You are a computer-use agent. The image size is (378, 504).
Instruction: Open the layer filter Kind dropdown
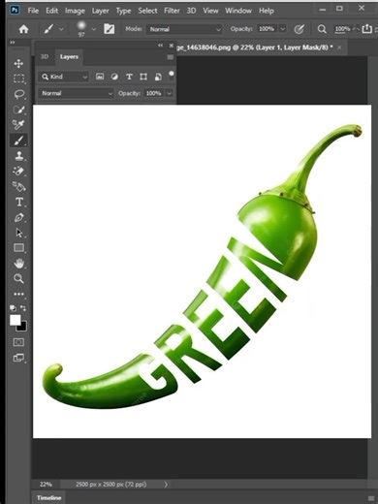pyautogui.click(x=64, y=77)
